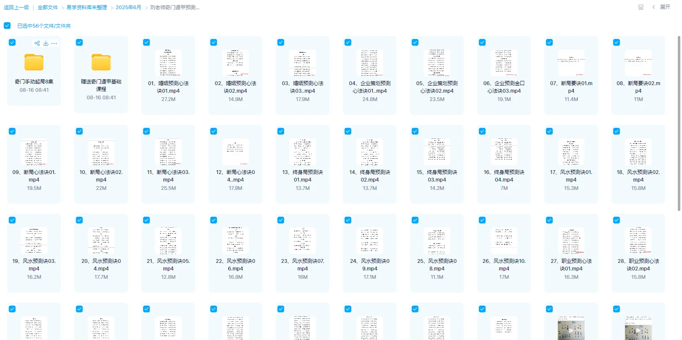Open thumbnail of 03、婚姻预测心法诀03..mp4
The image size is (682, 340).
click(303, 63)
